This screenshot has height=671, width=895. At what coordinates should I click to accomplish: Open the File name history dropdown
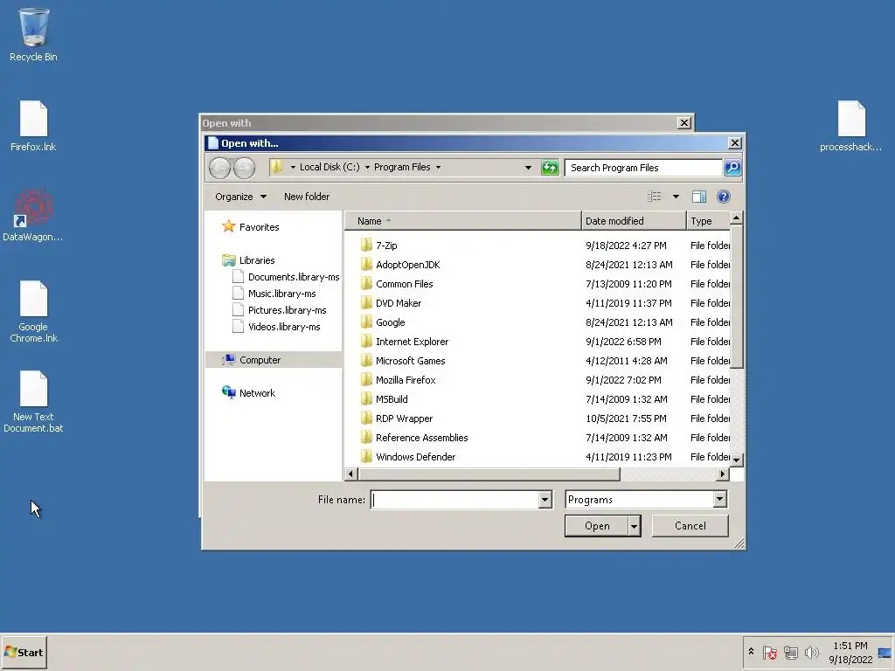(x=545, y=500)
